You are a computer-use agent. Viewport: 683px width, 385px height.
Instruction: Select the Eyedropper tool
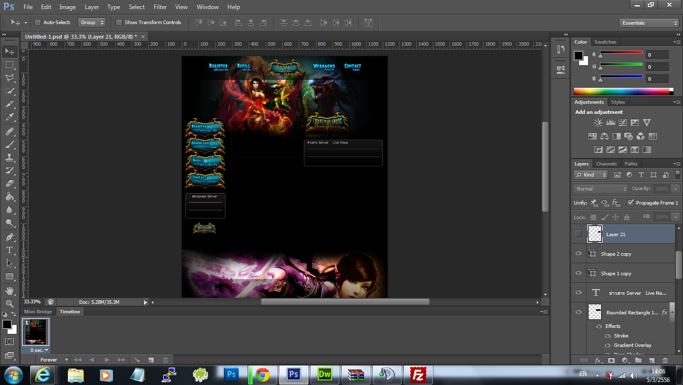[9, 117]
